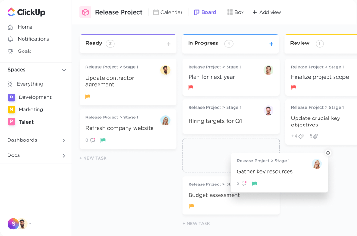Click assignee avatar on Update contractor agreement
The height and width of the screenshot is (236, 357).
[166, 70]
